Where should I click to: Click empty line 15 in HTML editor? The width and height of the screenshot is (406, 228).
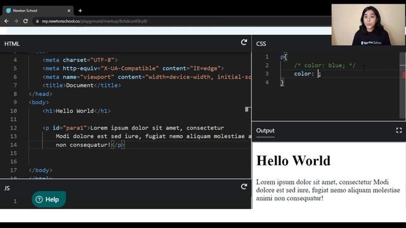tap(140, 153)
